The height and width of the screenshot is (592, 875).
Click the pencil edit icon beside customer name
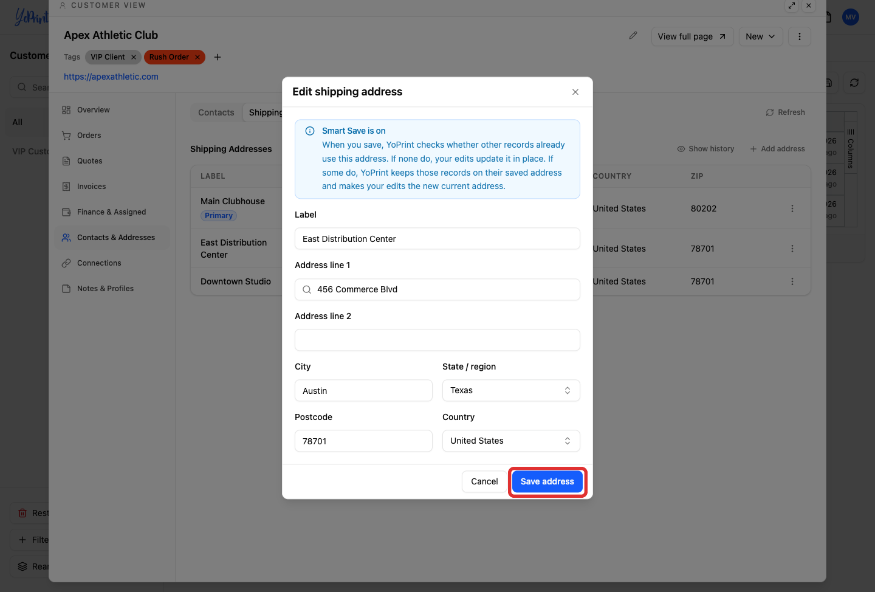tap(633, 36)
